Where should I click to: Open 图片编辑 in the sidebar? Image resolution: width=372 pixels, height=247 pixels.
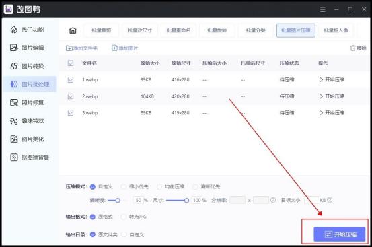point(28,48)
